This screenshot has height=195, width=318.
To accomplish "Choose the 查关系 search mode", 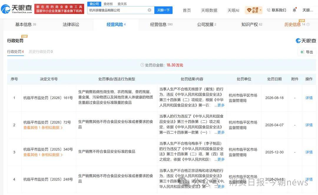I will coord(122,4).
